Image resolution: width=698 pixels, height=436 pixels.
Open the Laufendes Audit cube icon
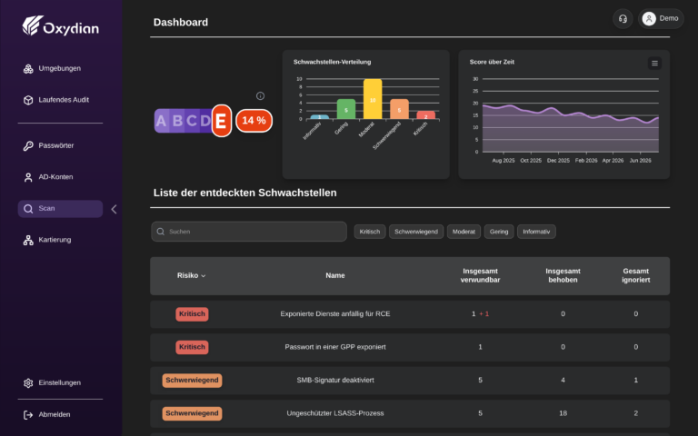click(28, 100)
